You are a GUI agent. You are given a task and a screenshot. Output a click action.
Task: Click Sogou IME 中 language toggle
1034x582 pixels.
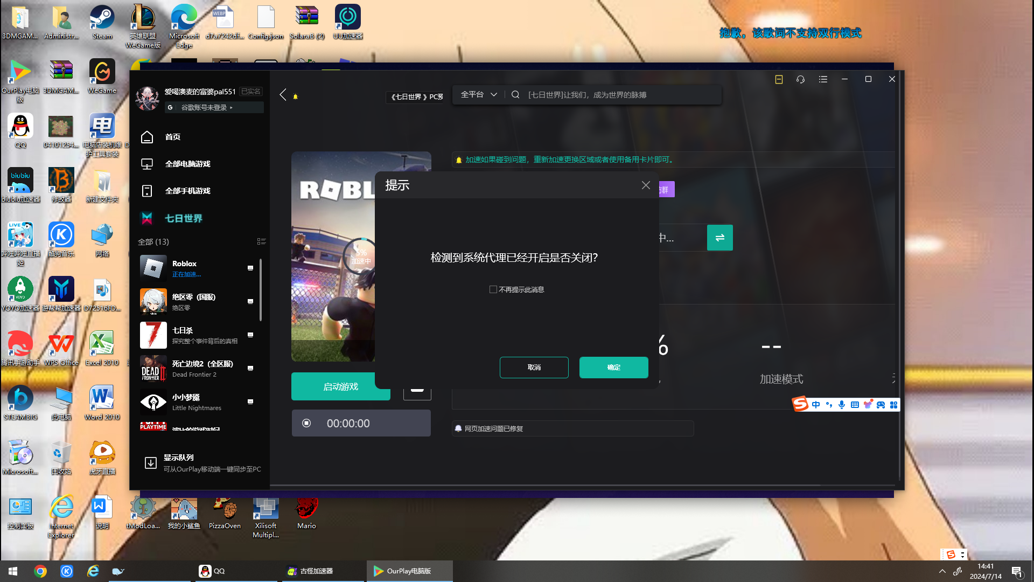click(816, 405)
